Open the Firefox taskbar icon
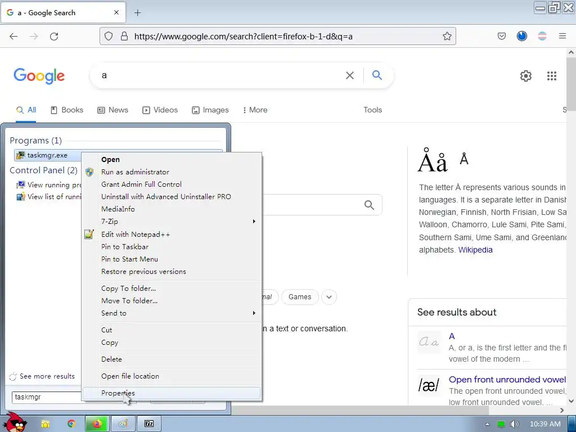 pos(97,424)
